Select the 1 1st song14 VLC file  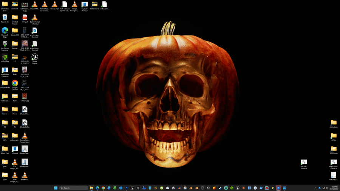pos(15,164)
